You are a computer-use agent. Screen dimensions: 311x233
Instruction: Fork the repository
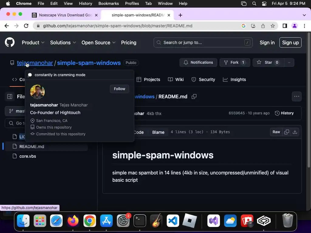point(235,62)
